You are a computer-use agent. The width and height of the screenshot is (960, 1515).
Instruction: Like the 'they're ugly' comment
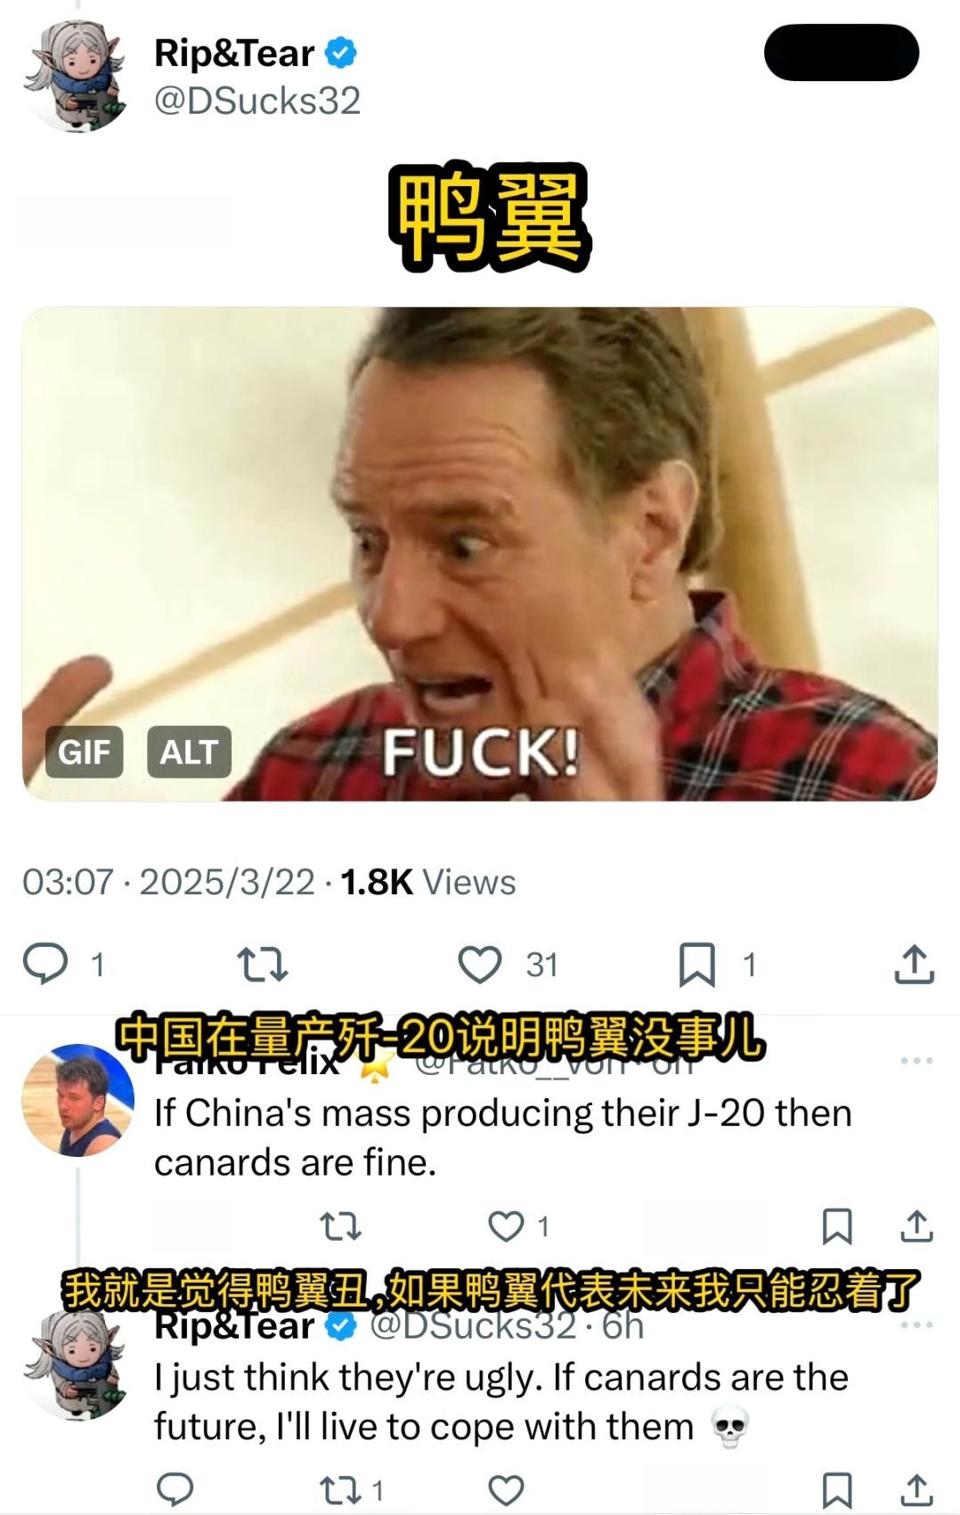coord(506,1490)
